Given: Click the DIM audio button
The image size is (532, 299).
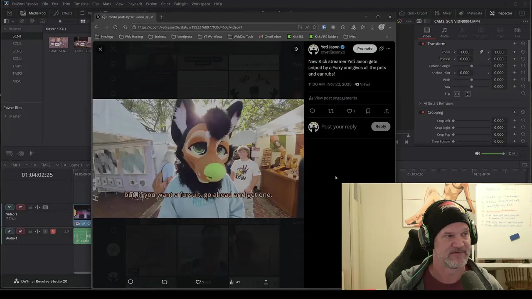Looking at the screenshot, I should pos(512,154).
